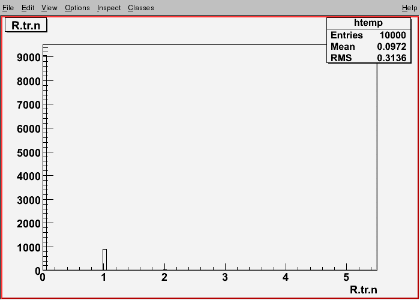
Task: Open the View menu
Action: click(x=49, y=8)
